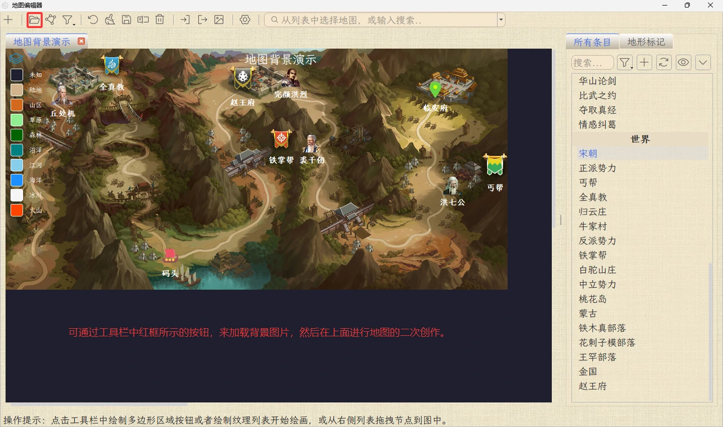Select the draw polygon region tool
The height and width of the screenshot is (427, 723).
[x=51, y=20]
